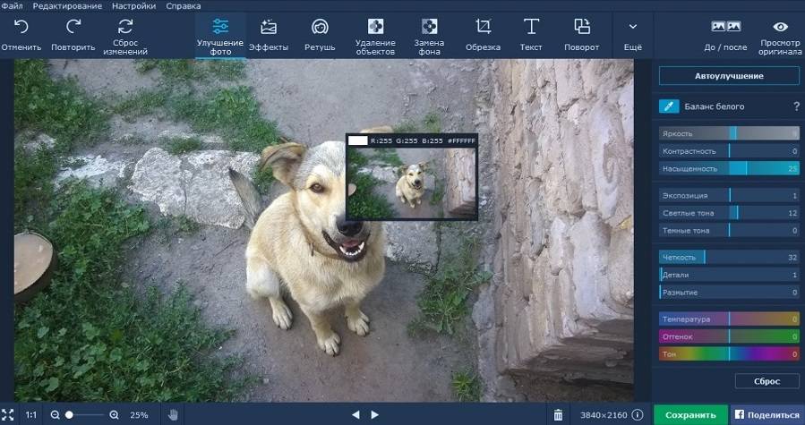Click the green Сохранить button
Image resolution: width=805 pixels, height=425 pixels.
690,415
